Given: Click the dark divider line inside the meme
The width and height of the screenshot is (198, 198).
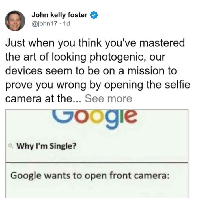Looking at the screenshot, I should pos(97,162).
